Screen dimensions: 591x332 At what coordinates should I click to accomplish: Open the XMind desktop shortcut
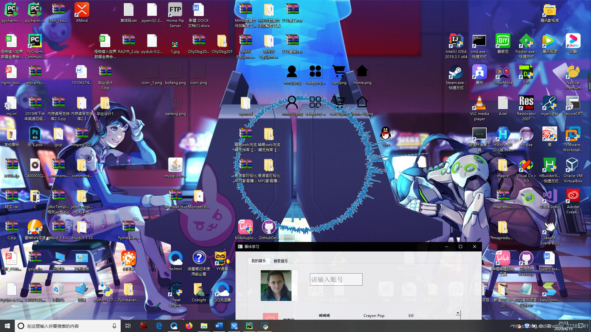click(82, 10)
